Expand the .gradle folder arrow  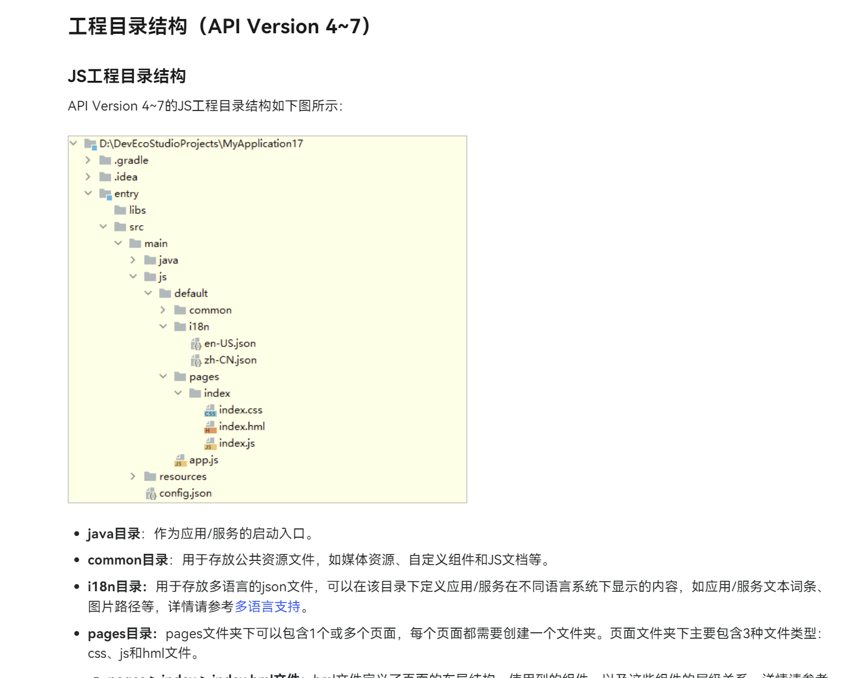pyautogui.click(x=88, y=160)
